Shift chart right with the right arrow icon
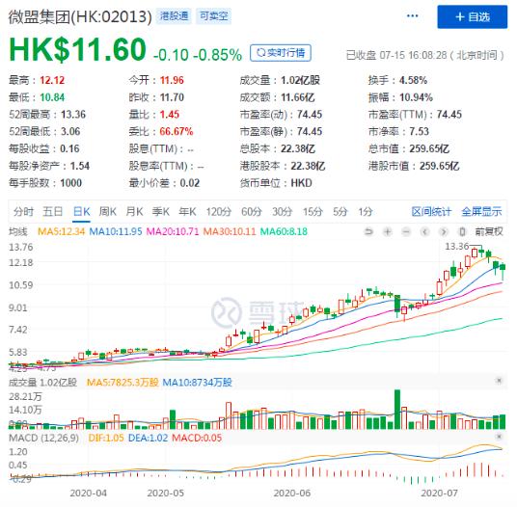This screenshot has height=507, width=517. click(x=444, y=232)
